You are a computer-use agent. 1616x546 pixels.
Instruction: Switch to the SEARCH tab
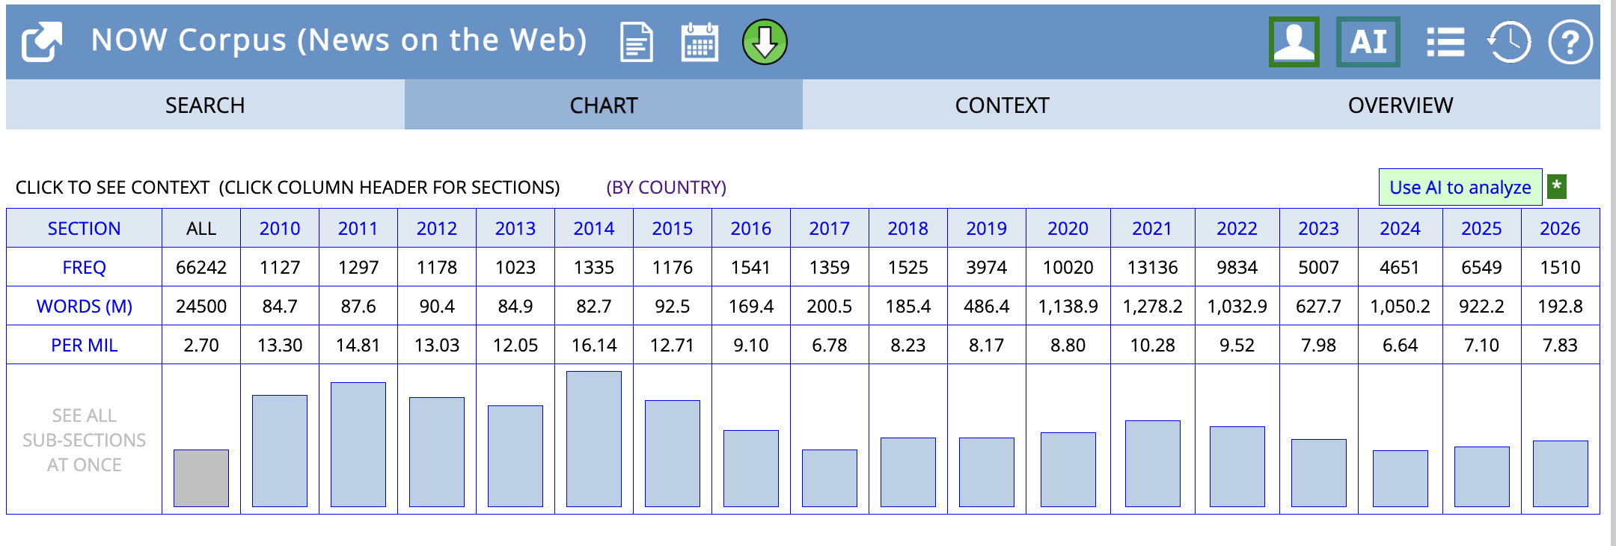pos(205,105)
